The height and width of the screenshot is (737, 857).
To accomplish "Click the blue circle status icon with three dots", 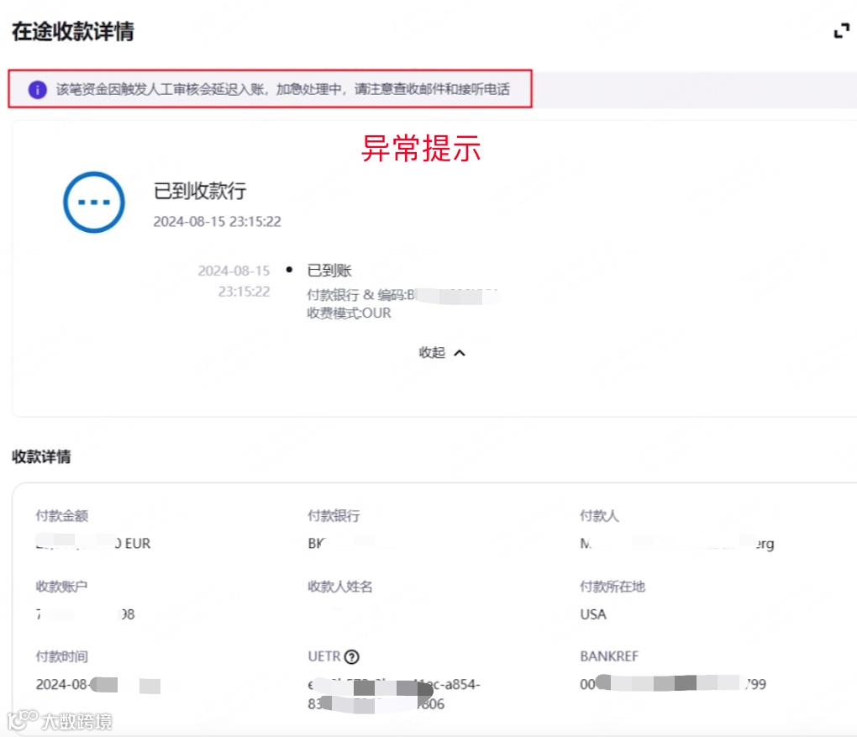I will click(x=92, y=202).
